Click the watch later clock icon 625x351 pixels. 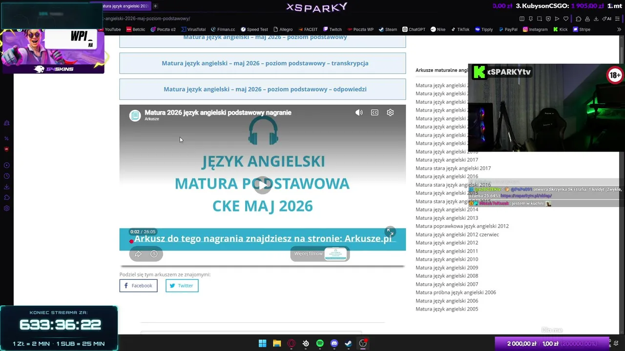pyautogui.click(x=154, y=254)
